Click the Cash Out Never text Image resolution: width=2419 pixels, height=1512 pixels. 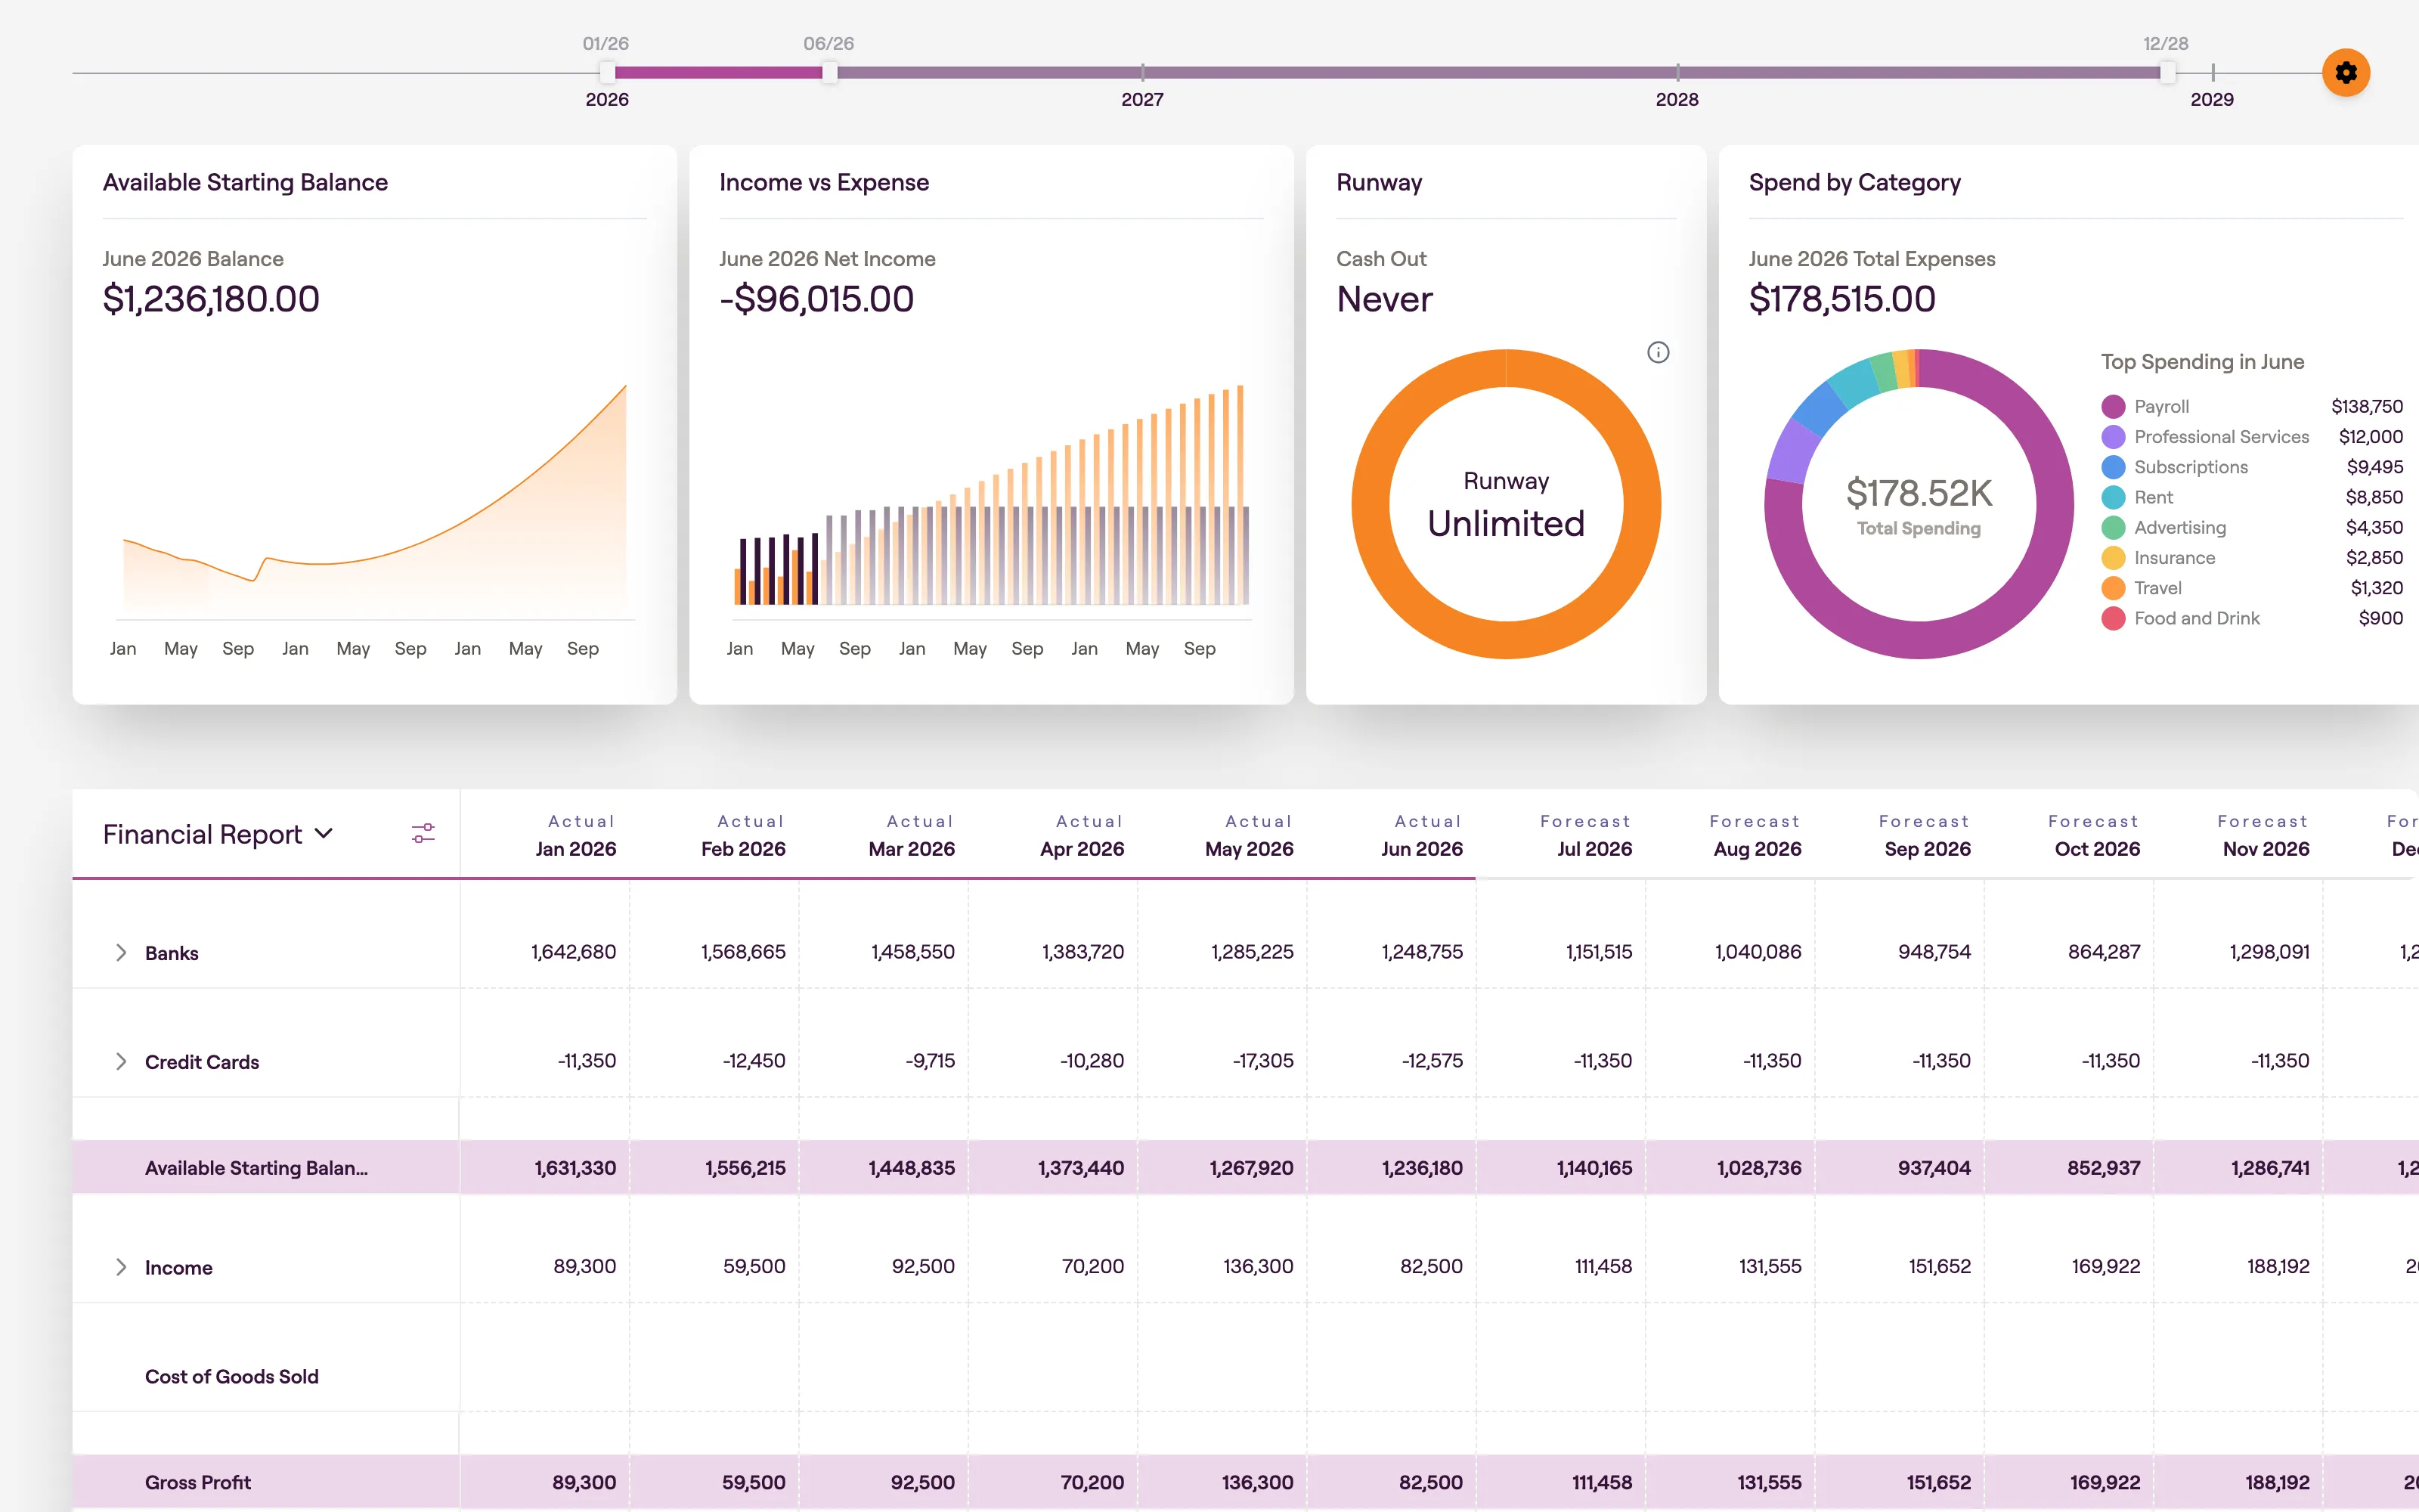(1384, 299)
